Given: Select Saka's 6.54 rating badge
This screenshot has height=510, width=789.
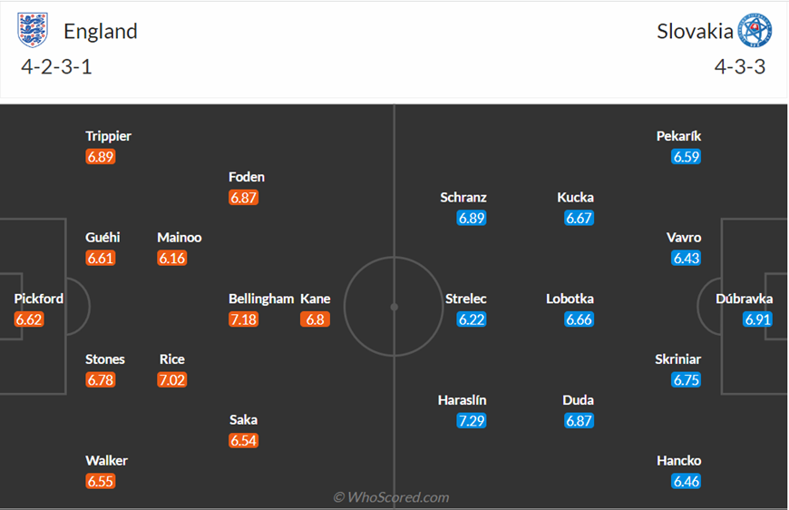Looking at the screenshot, I should (x=244, y=440).
